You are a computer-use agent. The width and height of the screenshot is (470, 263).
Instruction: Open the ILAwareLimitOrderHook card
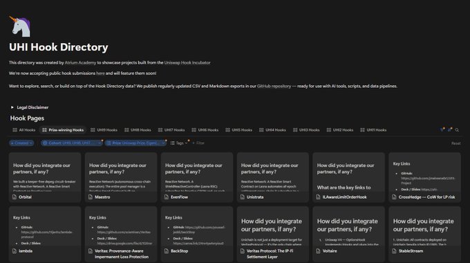pos(348,177)
